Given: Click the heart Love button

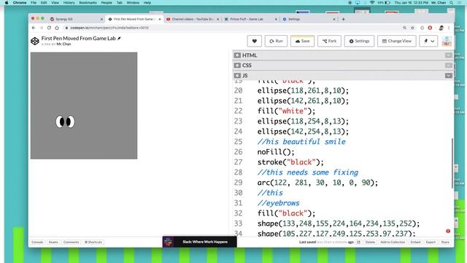Looking at the screenshot, I should (255, 41).
